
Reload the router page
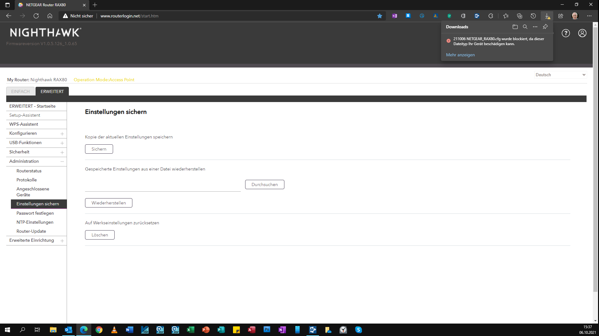[x=36, y=16]
